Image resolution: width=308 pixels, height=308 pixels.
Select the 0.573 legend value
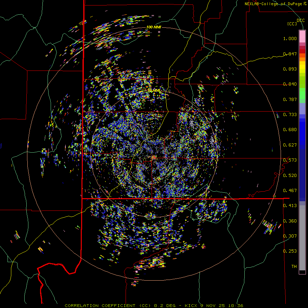point(290,160)
